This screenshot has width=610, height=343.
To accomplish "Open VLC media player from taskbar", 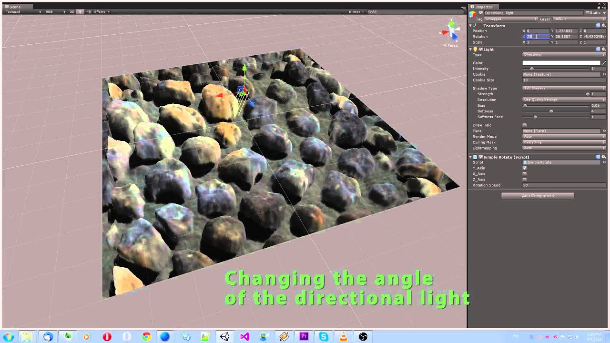I will 343,337.
